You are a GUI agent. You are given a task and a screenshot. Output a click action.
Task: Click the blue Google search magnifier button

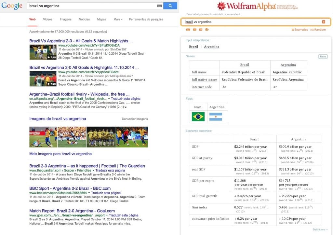tap(170, 6)
